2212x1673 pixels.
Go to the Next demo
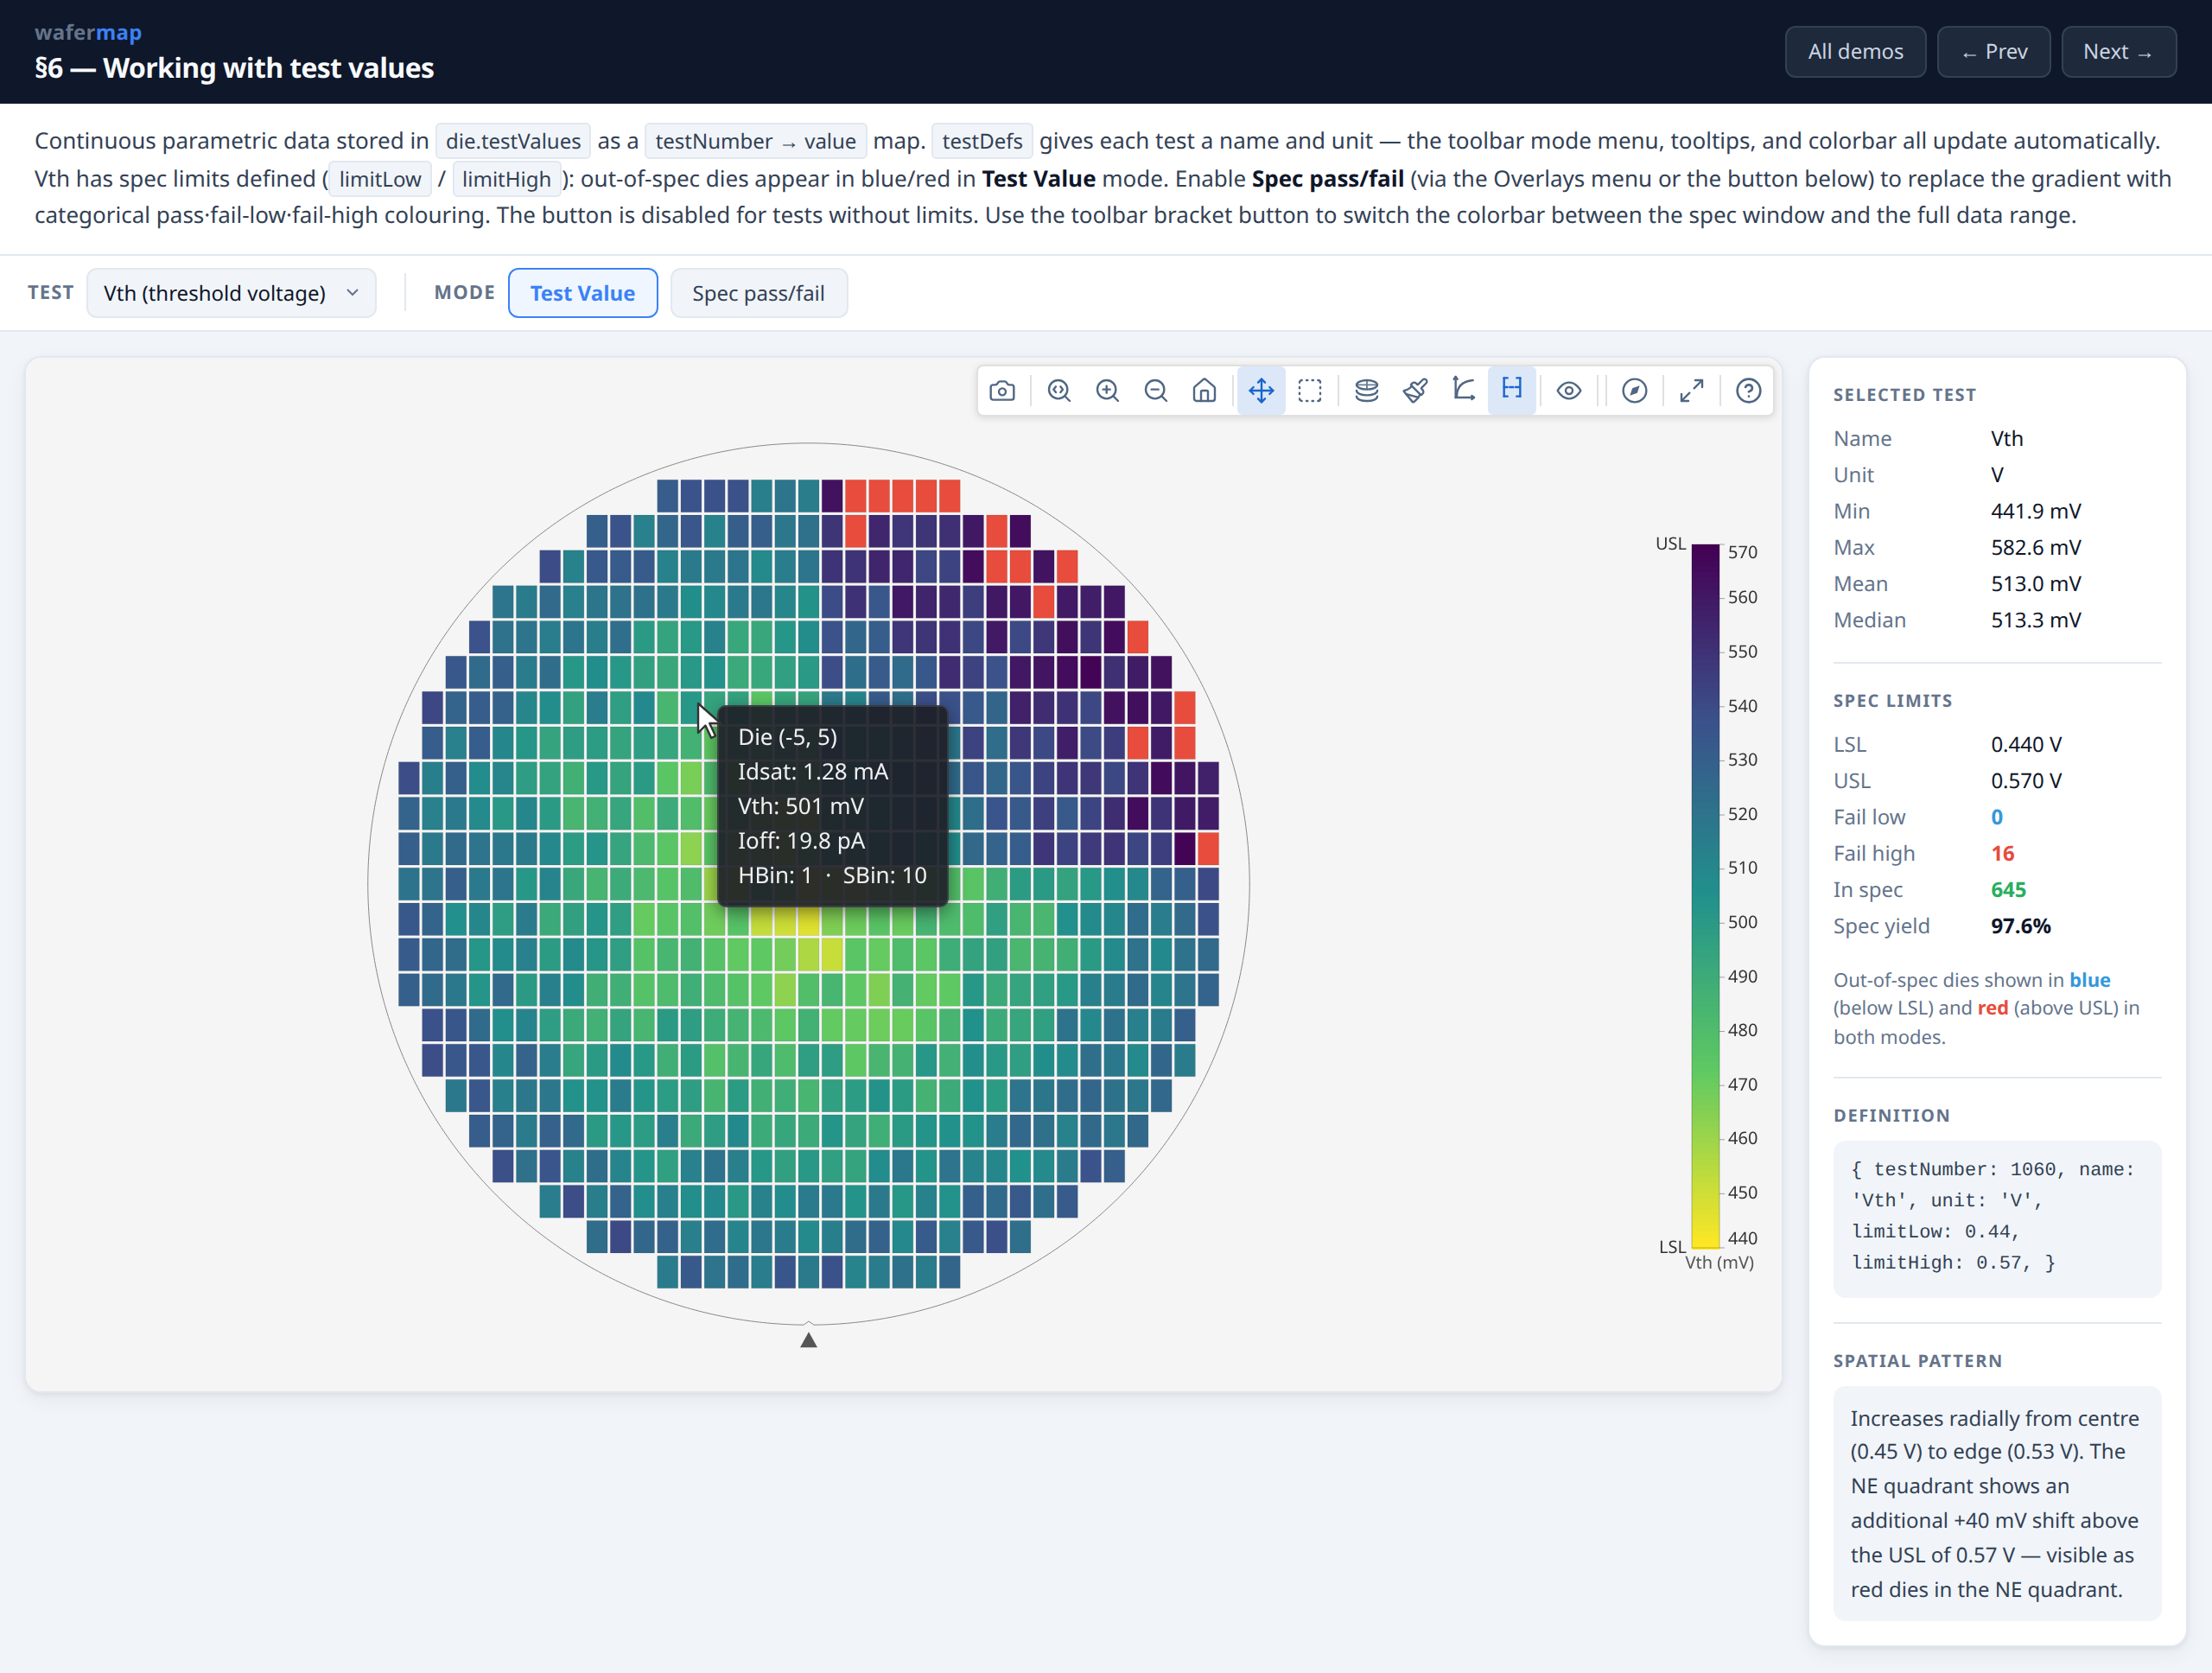pyautogui.click(x=2118, y=52)
